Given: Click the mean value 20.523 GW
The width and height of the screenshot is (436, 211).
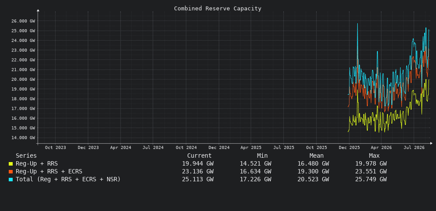Looking at the screenshot, I should pyautogui.click(x=313, y=180).
